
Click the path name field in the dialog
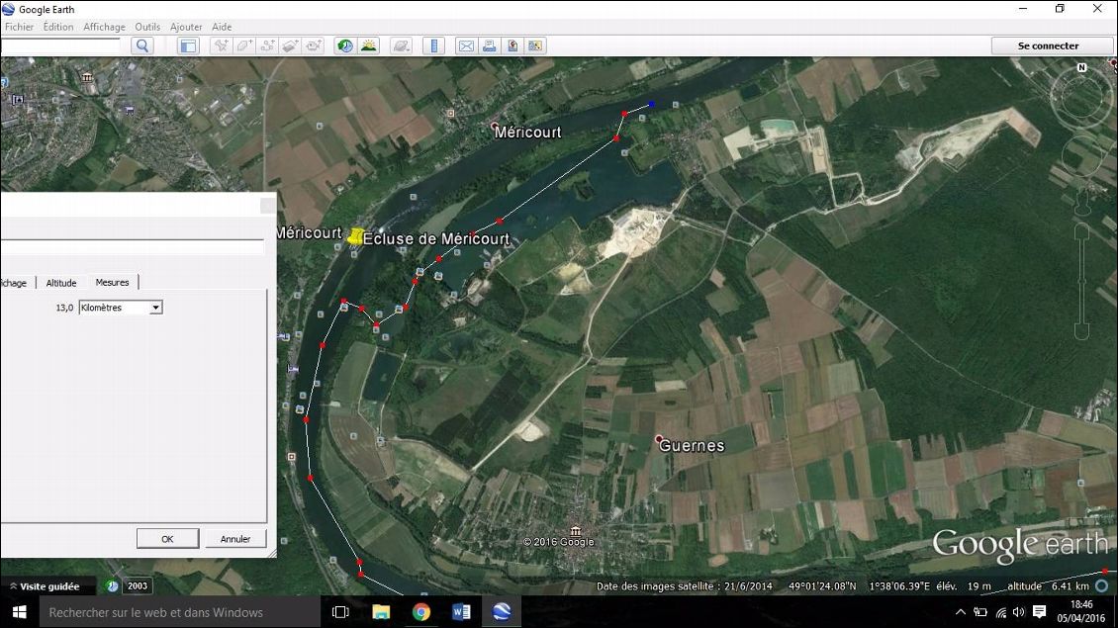[132, 247]
